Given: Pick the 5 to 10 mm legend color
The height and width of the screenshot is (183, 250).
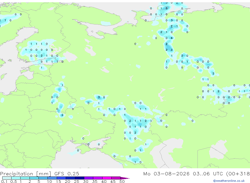Looking at the screenshot, I should point(43,178).
